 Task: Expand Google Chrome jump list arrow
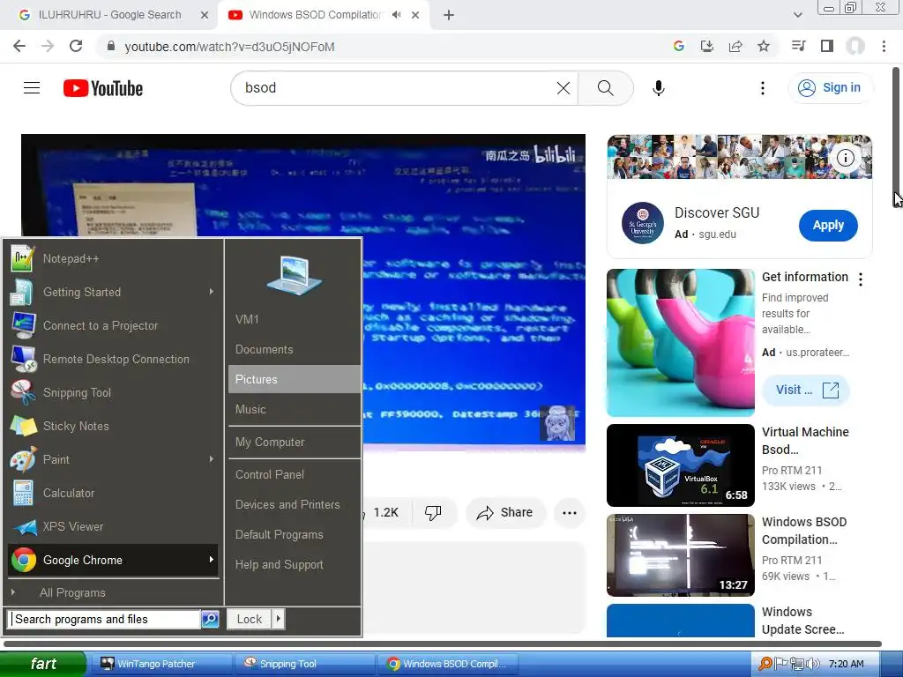coord(212,560)
